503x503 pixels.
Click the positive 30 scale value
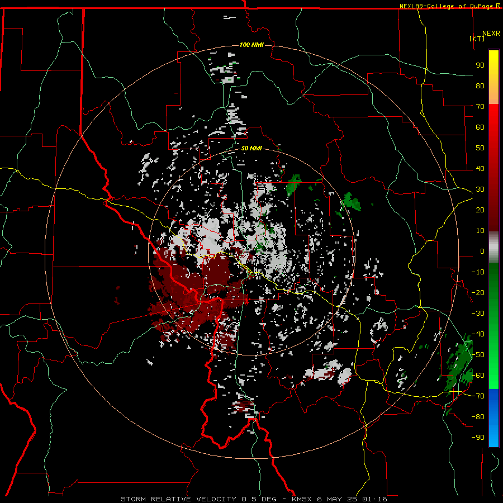click(x=480, y=189)
